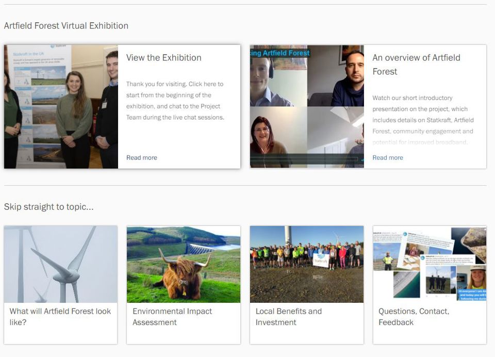Select the social media collage image

(430, 264)
